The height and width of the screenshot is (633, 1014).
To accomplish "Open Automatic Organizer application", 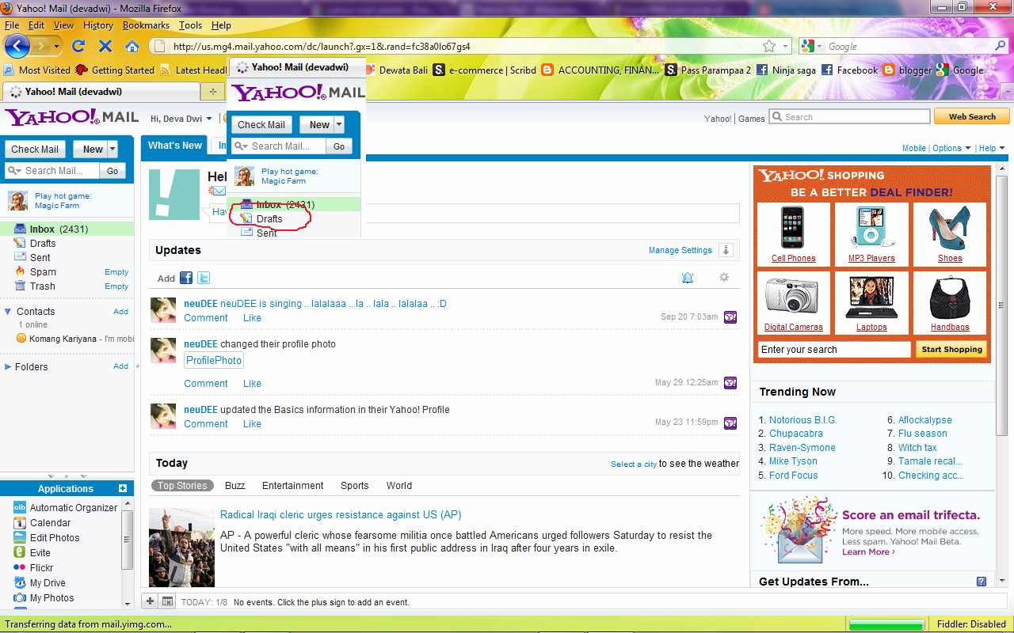I will tap(65, 508).
